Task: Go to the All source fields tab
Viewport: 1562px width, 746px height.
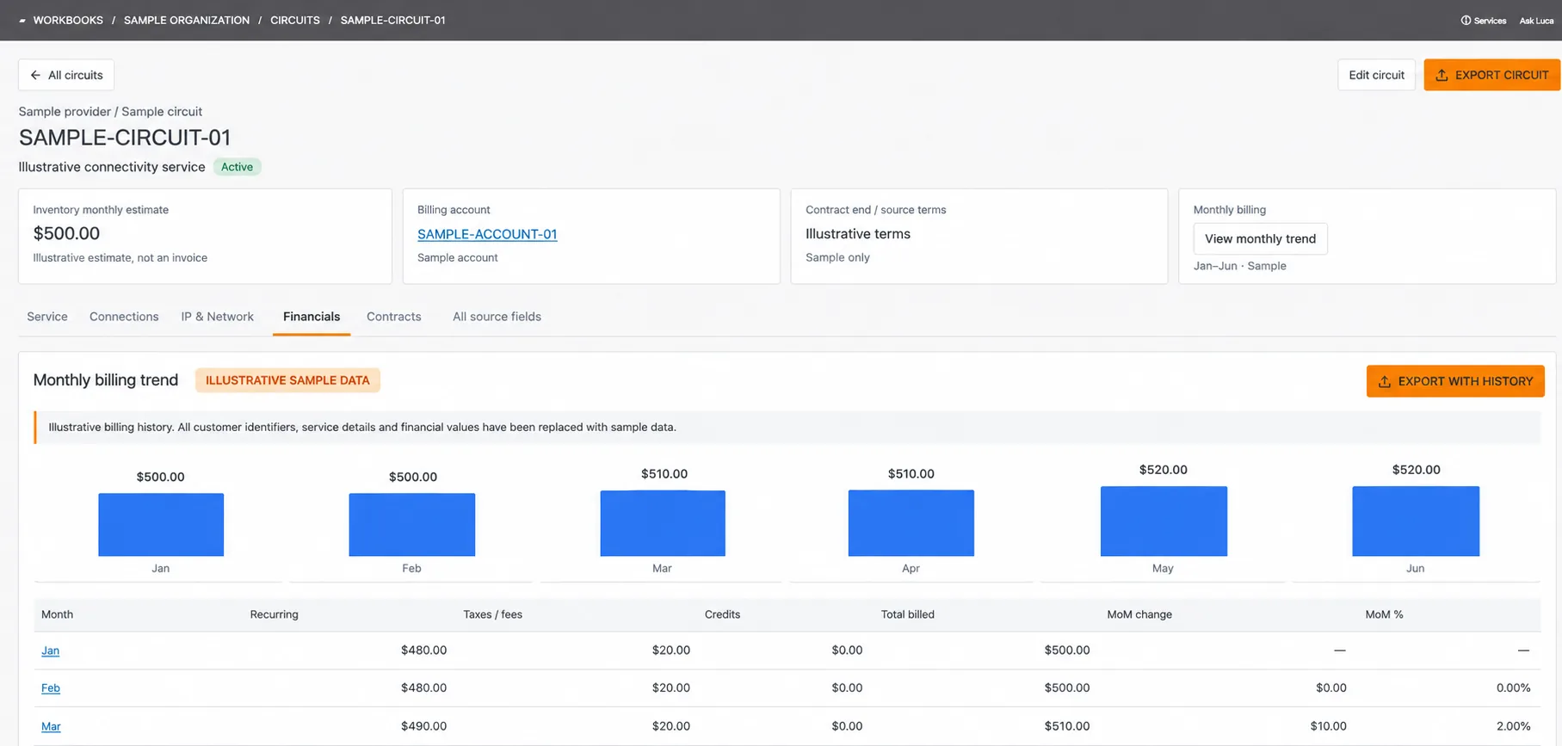Action: click(497, 317)
